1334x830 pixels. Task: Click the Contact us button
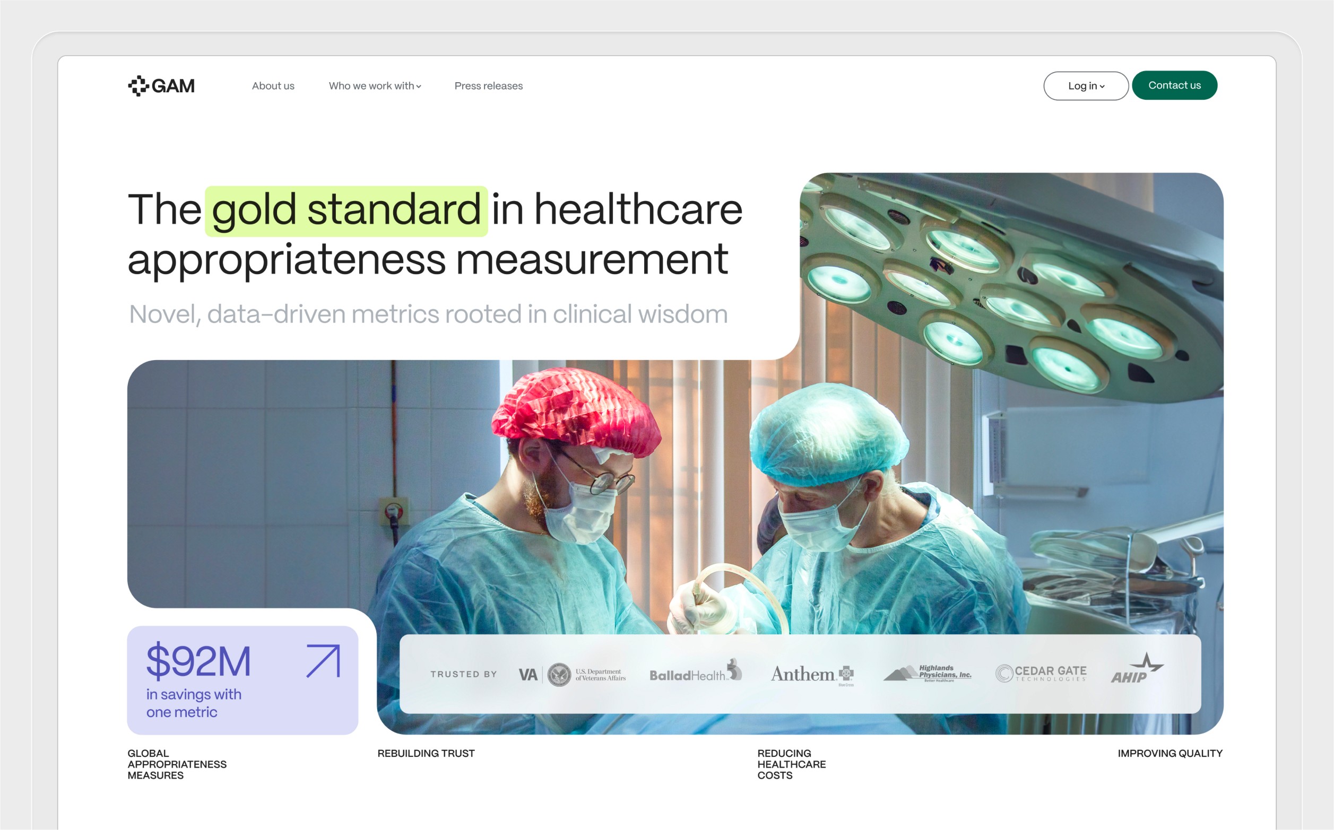pos(1174,85)
